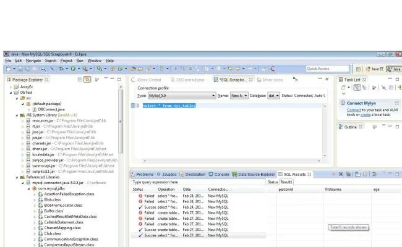The width and height of the screenshot is (402, 247).
Task: Click Scheduled presentation icon in Task List
Action: coord(364,88)
